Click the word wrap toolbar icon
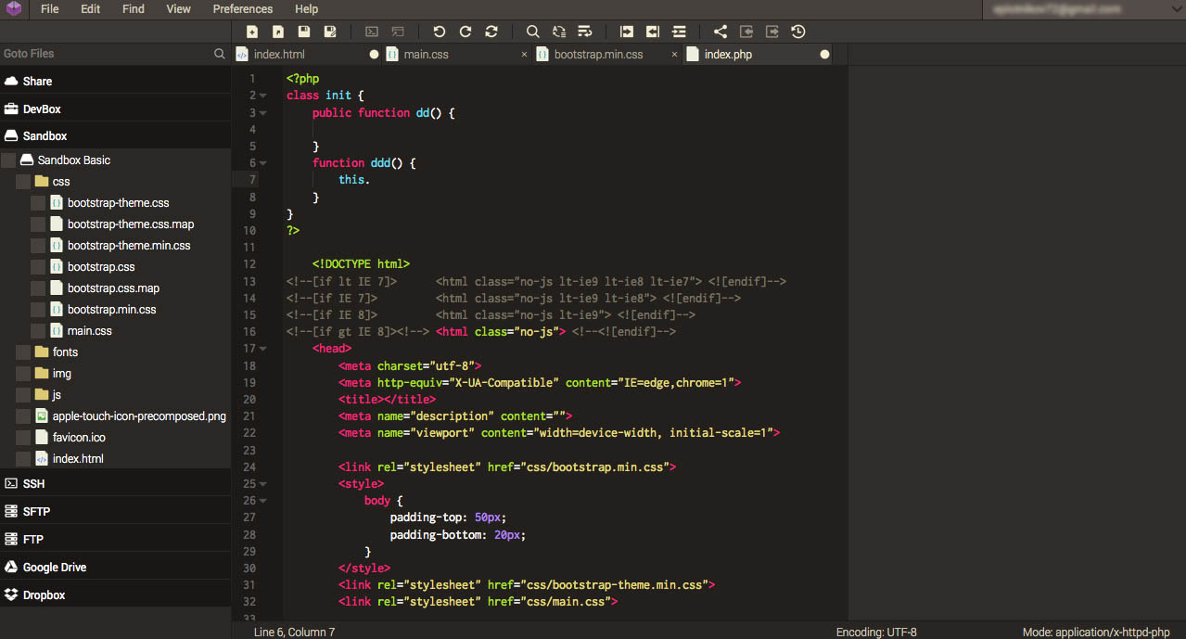The width and height of the screenshot is (1186, 639). [585, 32]
